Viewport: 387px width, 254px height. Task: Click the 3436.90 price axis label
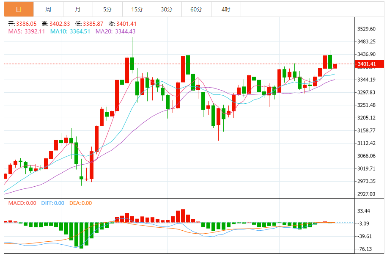click(x=367, y=54)
